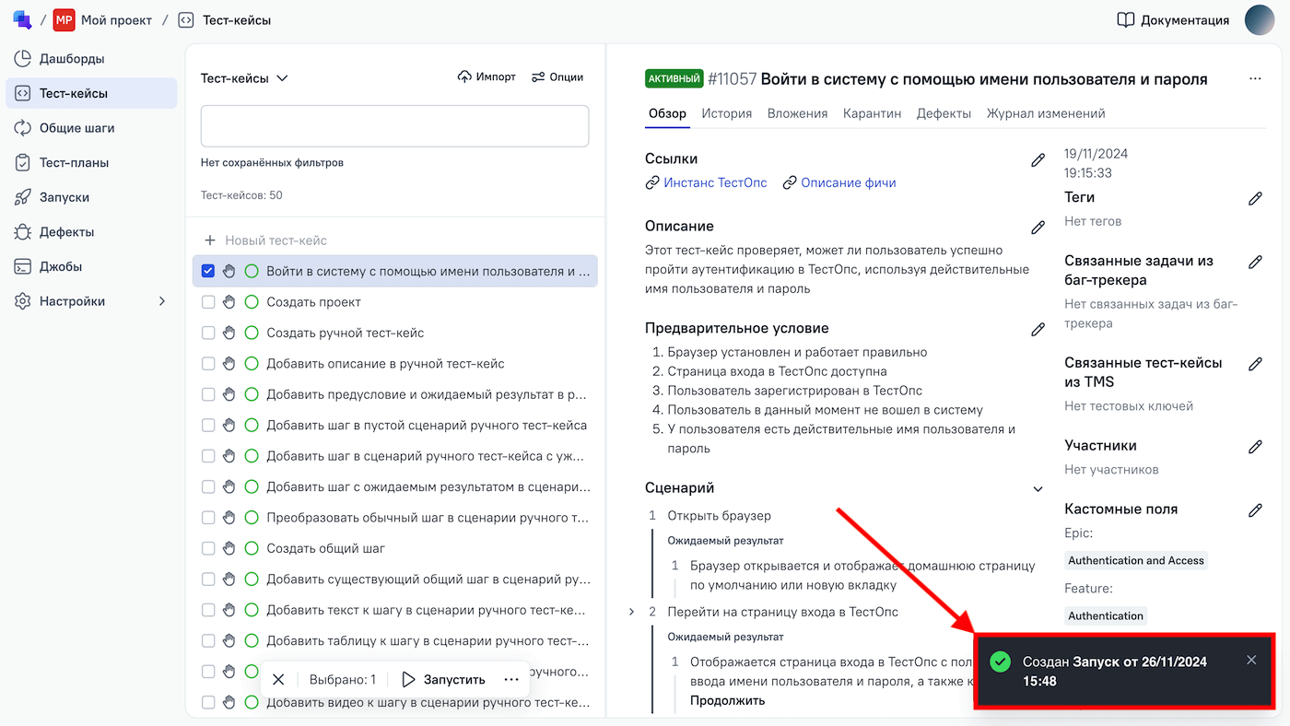The height and width of the screenshot is (726, 1290).
Task: Follow the Инстанс ТестОпс link
Action: 714,182
